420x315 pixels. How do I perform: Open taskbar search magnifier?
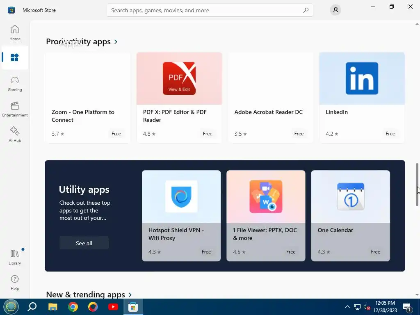point(32,307)
